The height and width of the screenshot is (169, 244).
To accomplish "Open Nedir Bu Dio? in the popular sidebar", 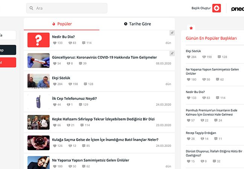I will [x=195, y=92].
